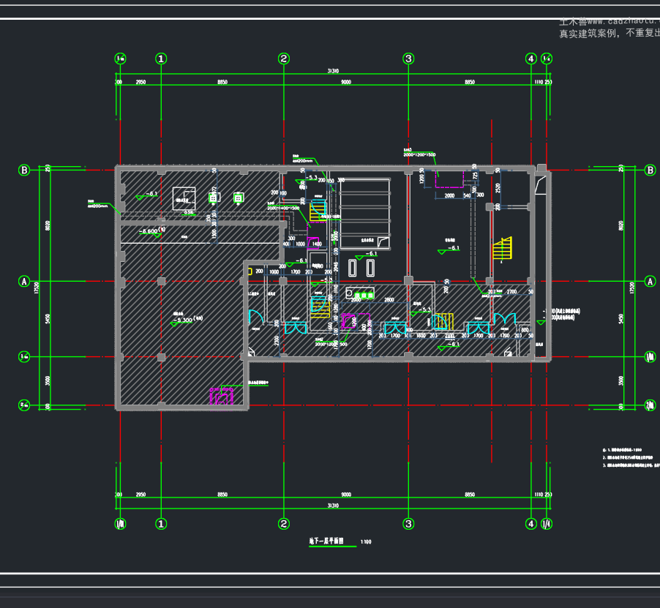Screen dimensions: 660x608
Task: Pick the top grid bubble numbered 3
Action: (408, 59)
